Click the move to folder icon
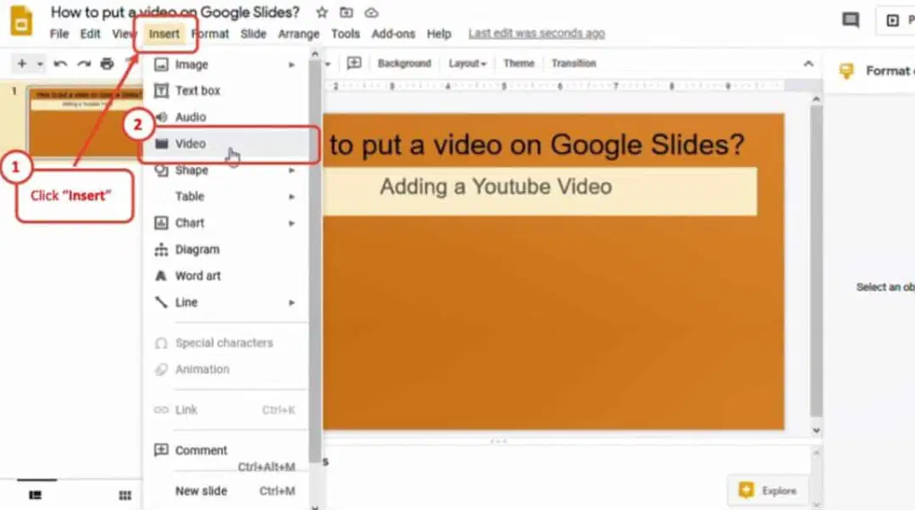 (347, 12)
